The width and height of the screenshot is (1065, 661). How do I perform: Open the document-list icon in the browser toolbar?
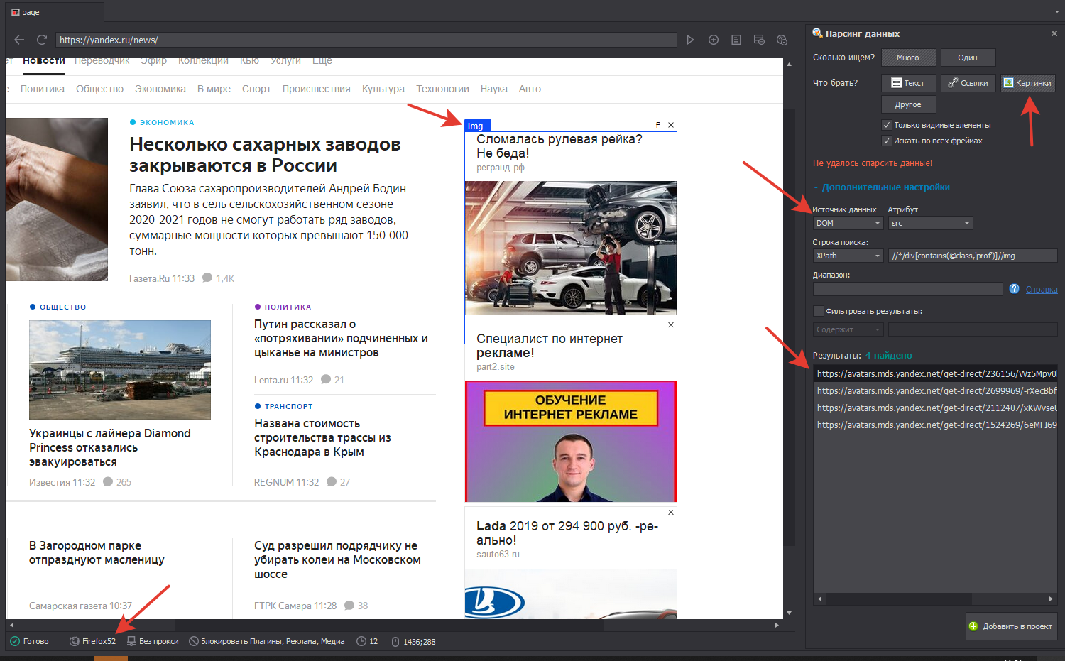pyautogui.click(x=736, y=40)
